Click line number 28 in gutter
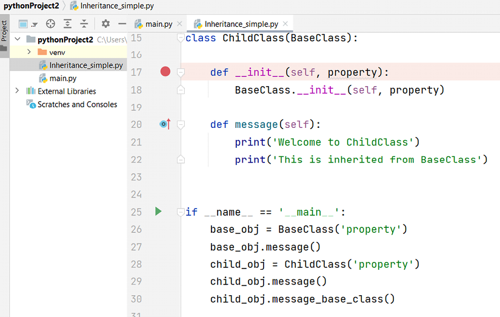Screen dimensions: 500x317 [x=136, y=264]
